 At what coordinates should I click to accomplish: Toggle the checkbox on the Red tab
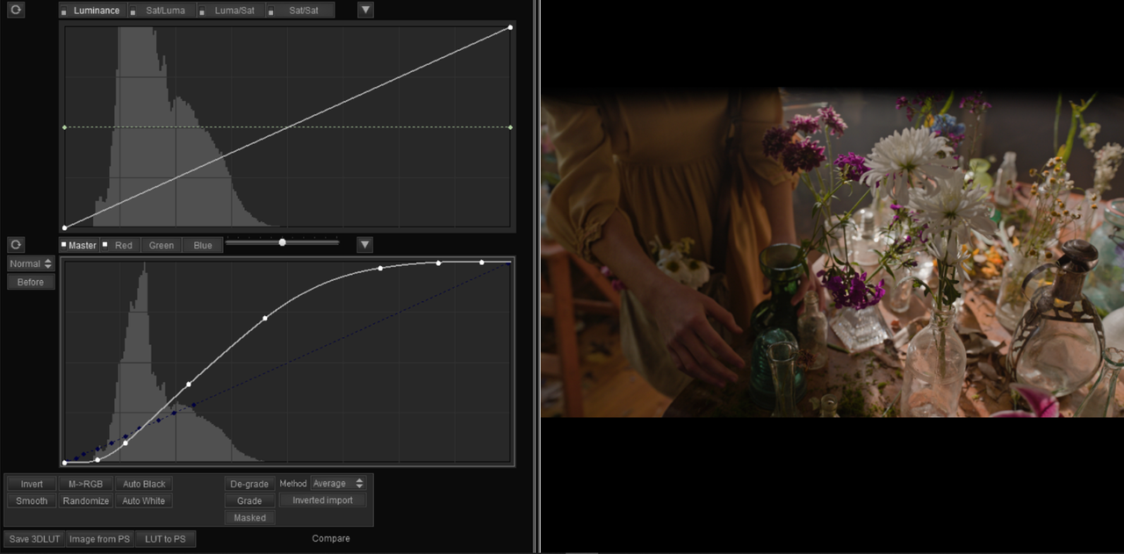(x=105, y=244)
